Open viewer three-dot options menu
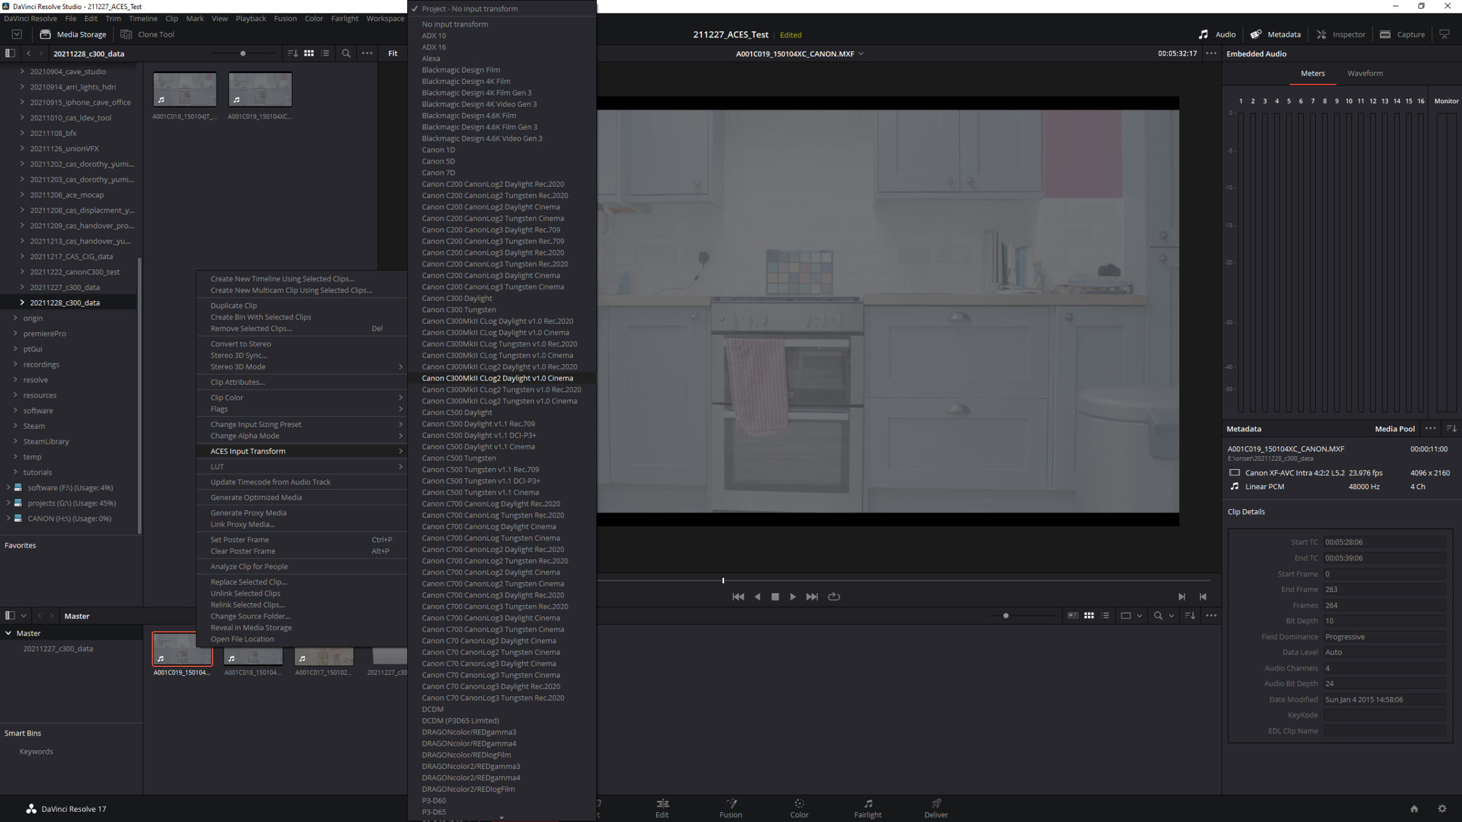The width and height of the screenshot is (1462, 822). (x=1211, y=53)
